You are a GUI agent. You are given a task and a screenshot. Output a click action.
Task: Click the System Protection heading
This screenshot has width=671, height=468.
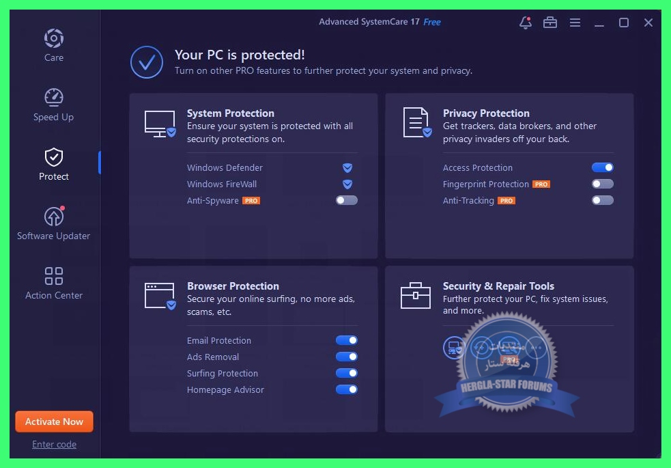(x=231, y=113)
